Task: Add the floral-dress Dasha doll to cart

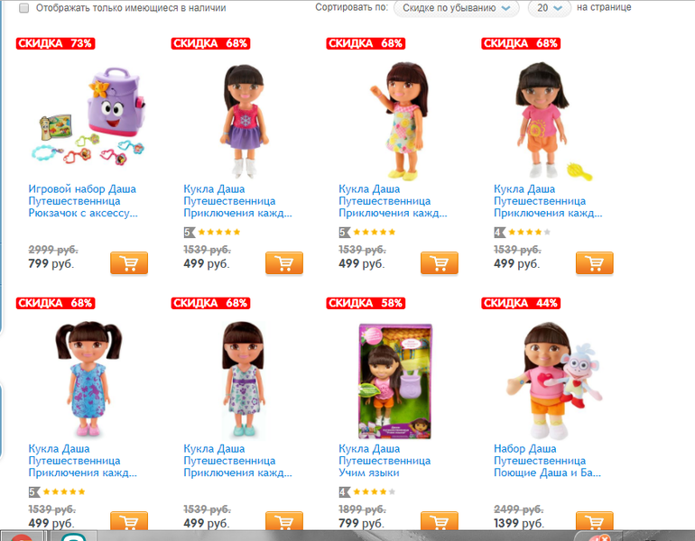Action: coord(440,263)
